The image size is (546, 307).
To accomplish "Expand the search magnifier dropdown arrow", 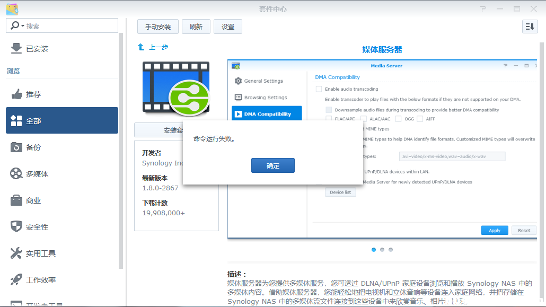I will point(23,26).
